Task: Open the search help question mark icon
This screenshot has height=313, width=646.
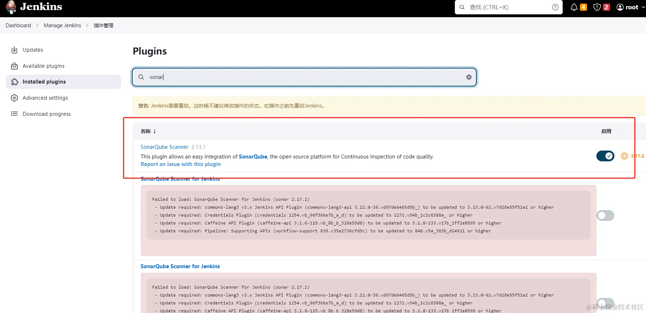Action: 555,7
